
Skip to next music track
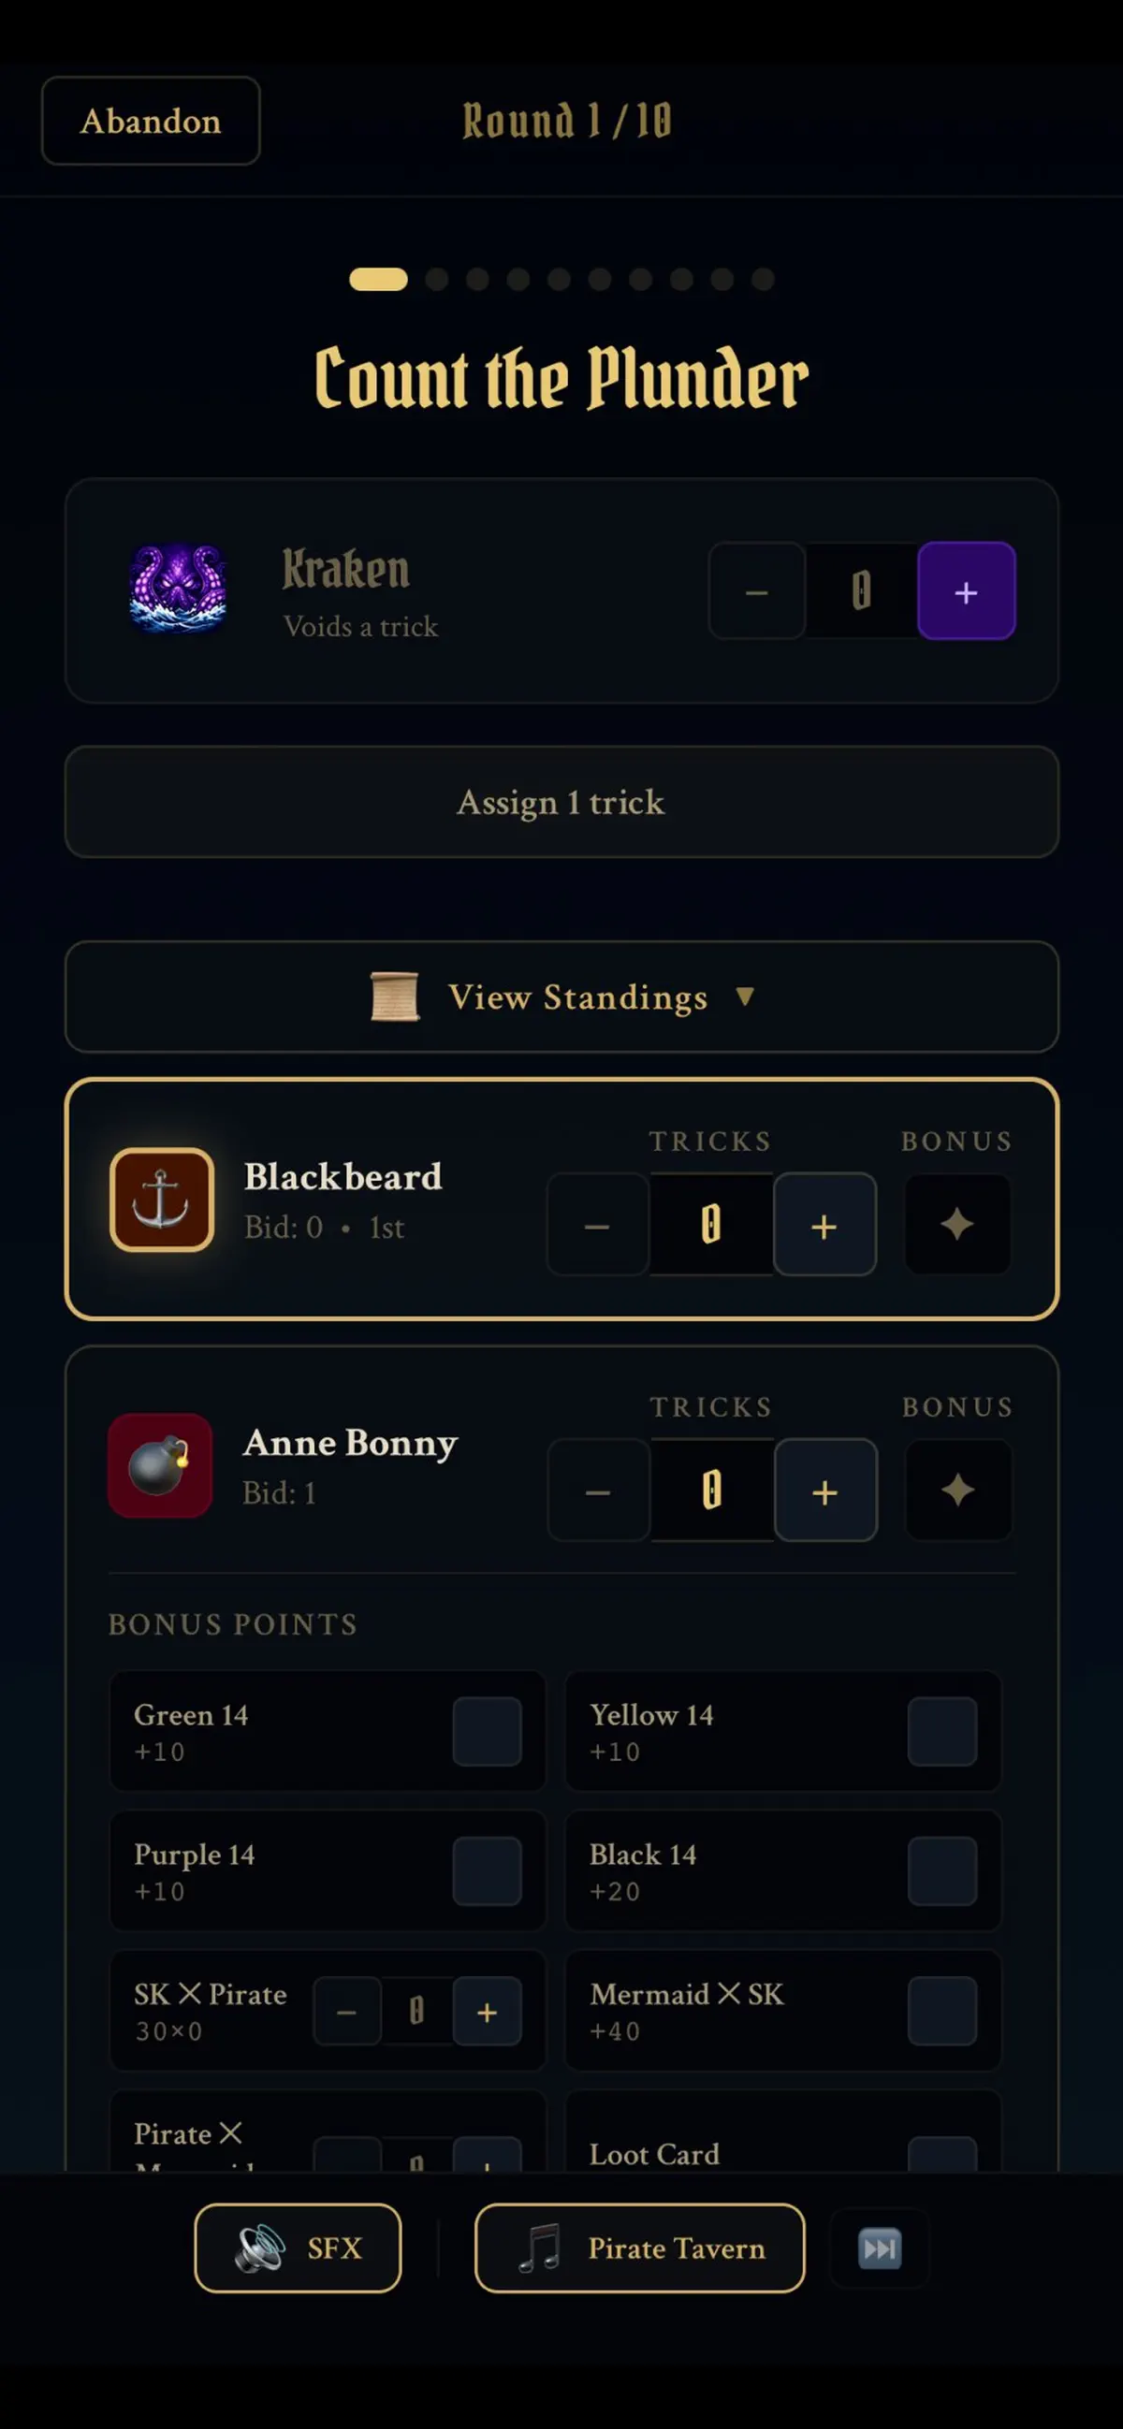click(880, 2249)
